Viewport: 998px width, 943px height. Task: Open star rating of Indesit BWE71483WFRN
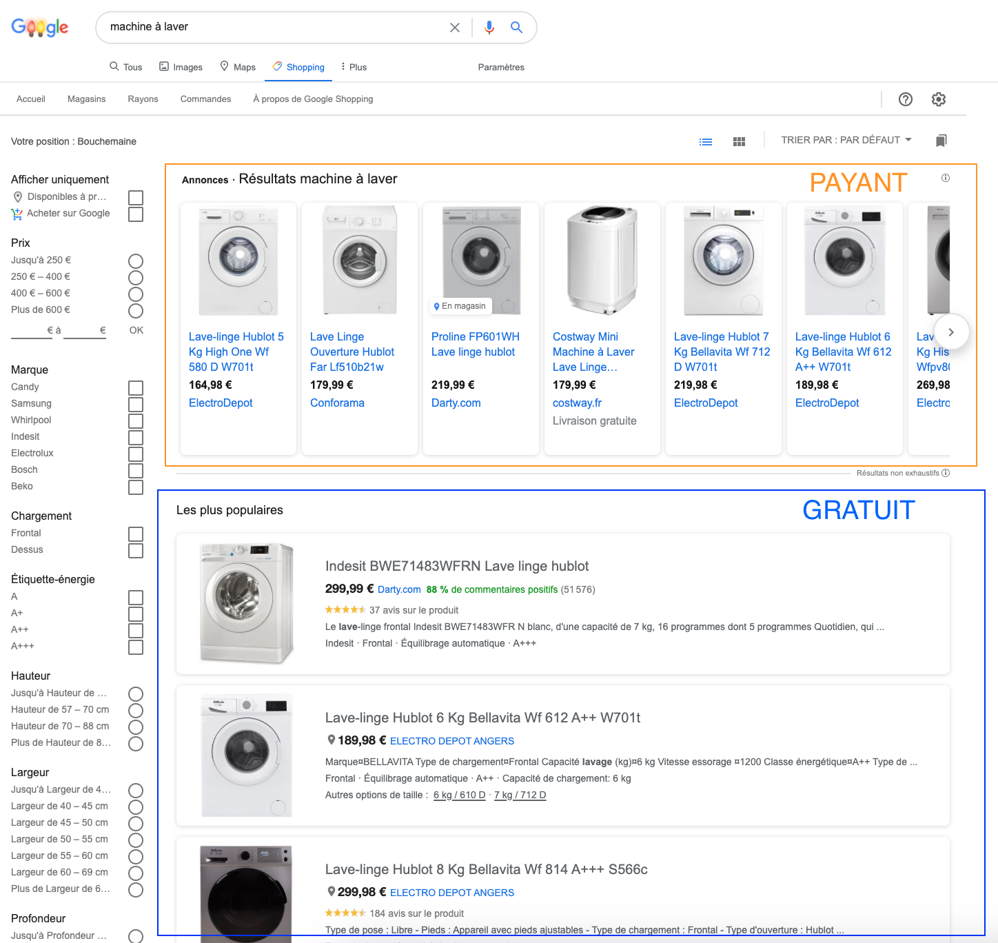pos(345,609)
